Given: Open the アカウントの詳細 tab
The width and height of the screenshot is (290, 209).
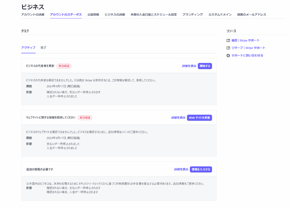Looking at the screenshot, I should pos(33,15).
